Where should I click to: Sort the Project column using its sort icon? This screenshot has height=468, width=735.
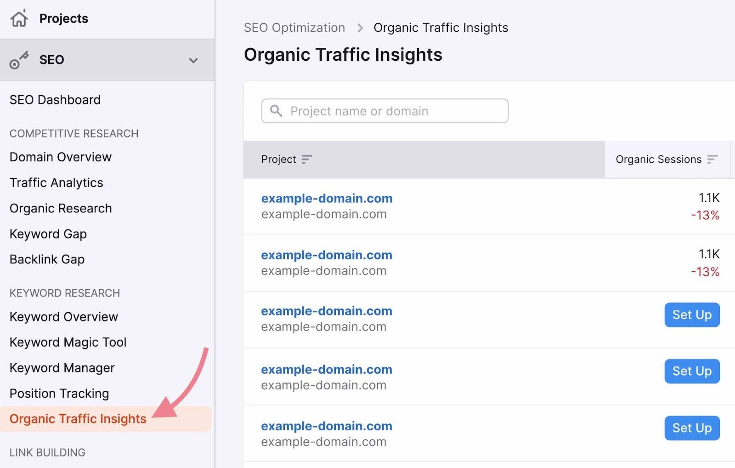click(307, 160)
